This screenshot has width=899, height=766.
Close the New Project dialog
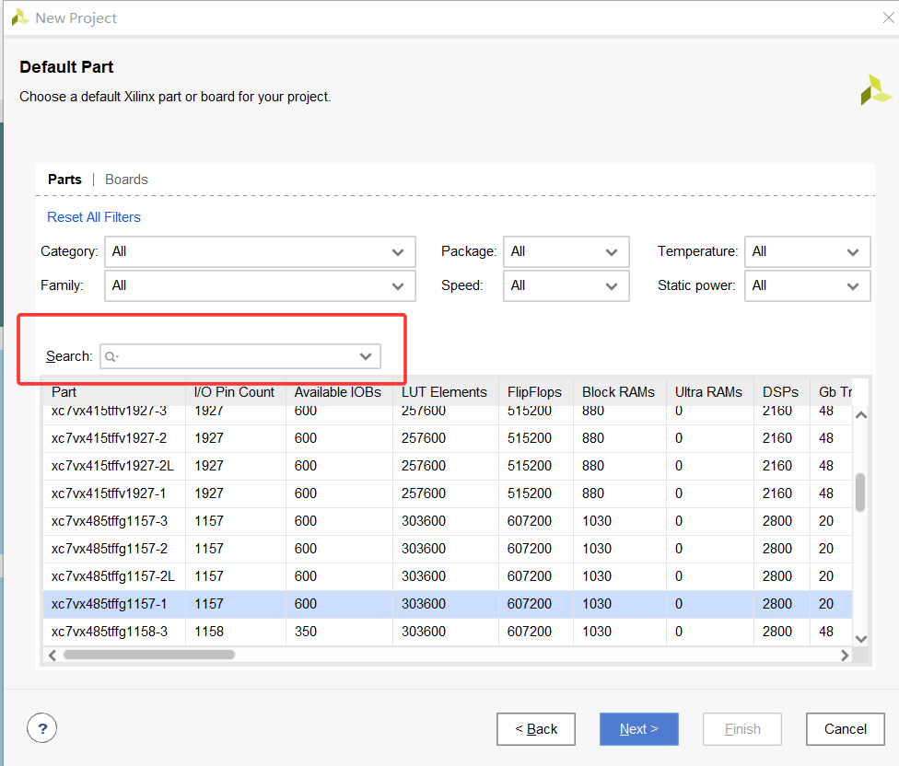pyautogui.click(x=888, y=17)
